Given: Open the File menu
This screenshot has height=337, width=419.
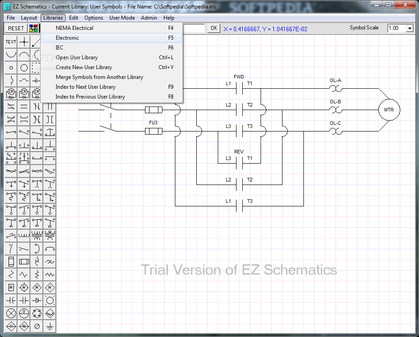Looking at the screenshot, I should pyautogui.click(x=11, y=18).
